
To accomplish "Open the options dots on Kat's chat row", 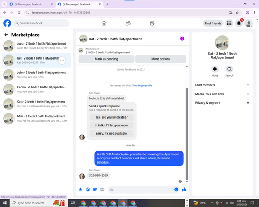I will click(x=62, y=61).
